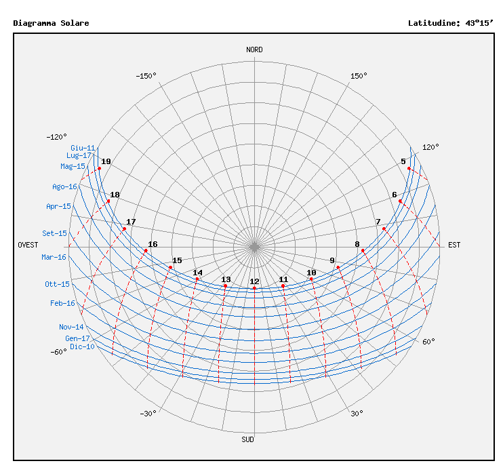Select the Mar-16 date label

[x=54, y=257]
